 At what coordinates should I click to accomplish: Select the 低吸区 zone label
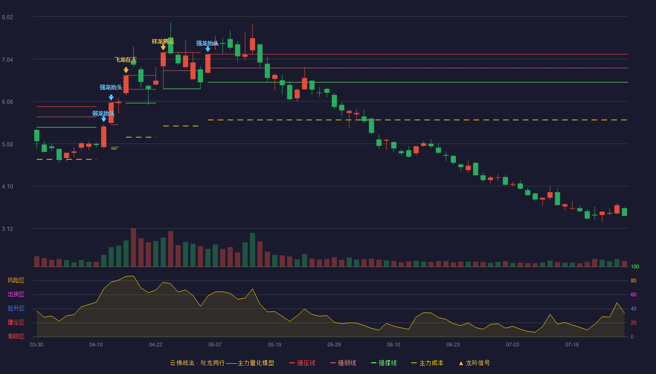(x=16, y=336)
